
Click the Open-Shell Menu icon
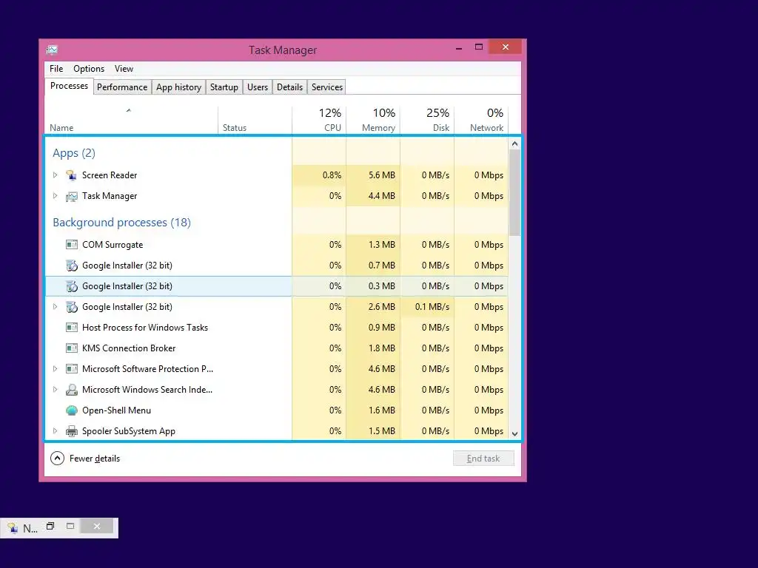[72, 410]
